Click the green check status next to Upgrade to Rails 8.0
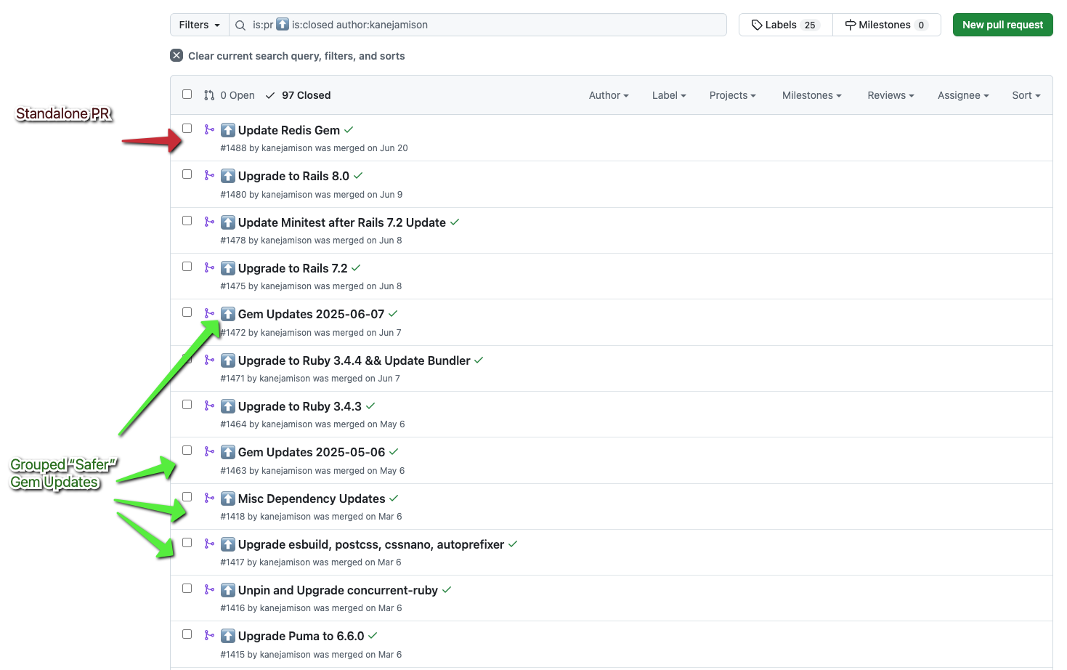Viewport: 1067px width, 670px height. 358,176
